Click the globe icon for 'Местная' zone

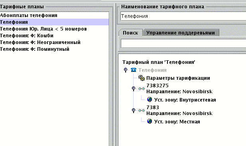tap(150, 121)
